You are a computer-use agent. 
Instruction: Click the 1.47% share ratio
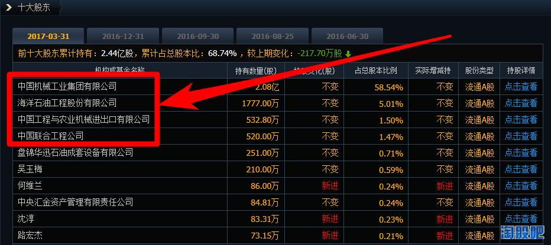[x=391, y=136]
